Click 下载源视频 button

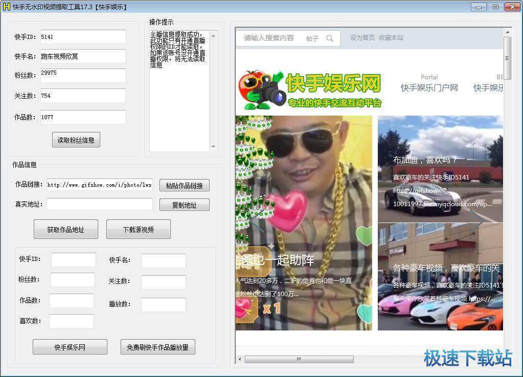click(x=139, y=229)
